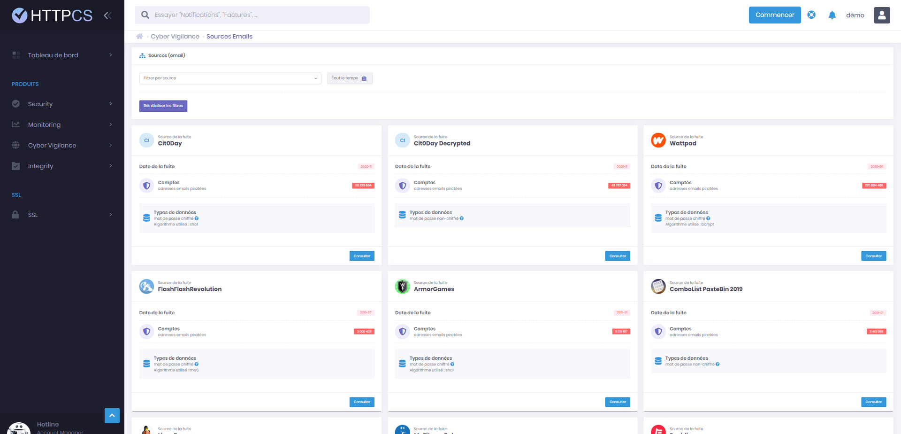Image resolution: width=901 pixels, height=434 pixels.
Task: Open the SSL sidebar item
Action: pos(62,215)
